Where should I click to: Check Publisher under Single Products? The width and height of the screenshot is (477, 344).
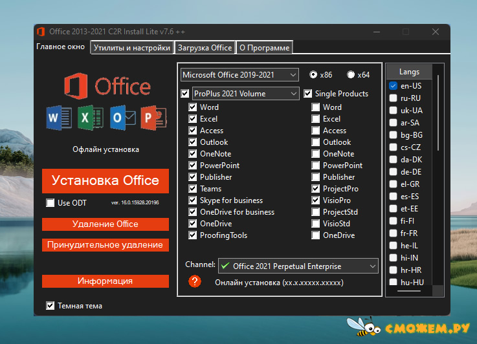(315, 177)
